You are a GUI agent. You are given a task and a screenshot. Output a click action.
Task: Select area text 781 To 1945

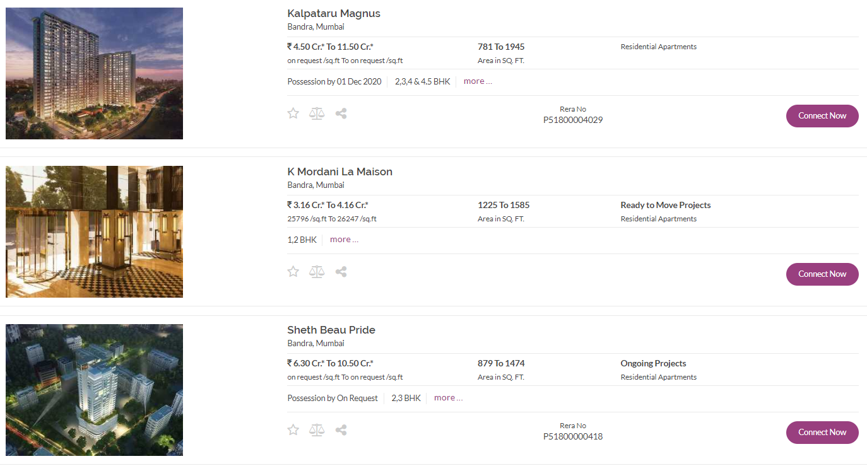click(501, 47)
